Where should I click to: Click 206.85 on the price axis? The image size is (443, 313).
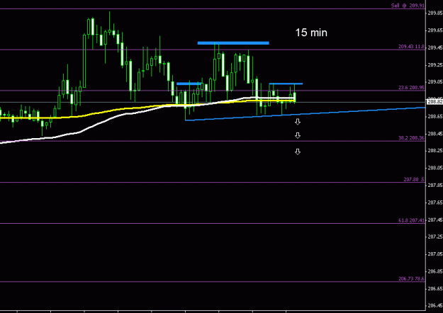click(435, 271)
